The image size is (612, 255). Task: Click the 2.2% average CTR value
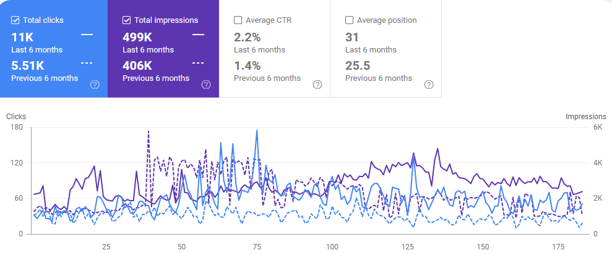pyautogui.click(x=247, y=38)
